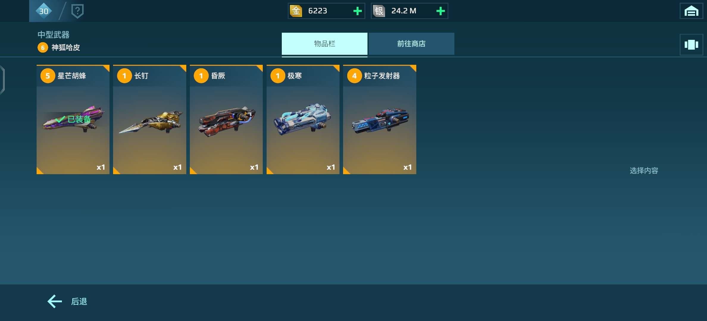The image size is (707, 321).
Task: Pick the 极寒 weapon card
Action: (303, 119)
